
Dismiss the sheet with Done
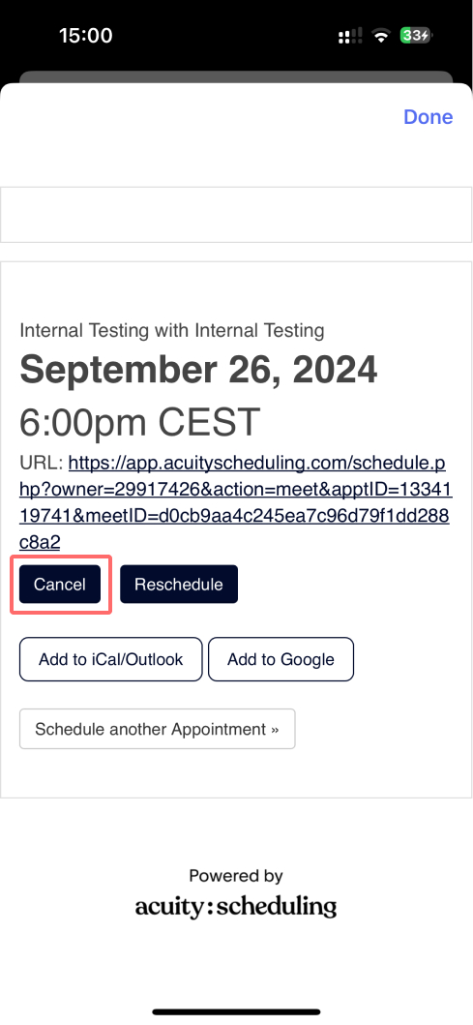tap(428, 116)
